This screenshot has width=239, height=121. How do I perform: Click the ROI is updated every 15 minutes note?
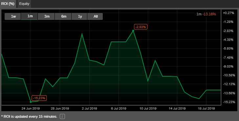tap(29, 117)
